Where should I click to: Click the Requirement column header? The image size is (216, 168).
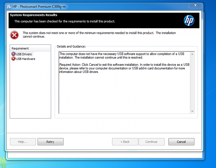30,48
